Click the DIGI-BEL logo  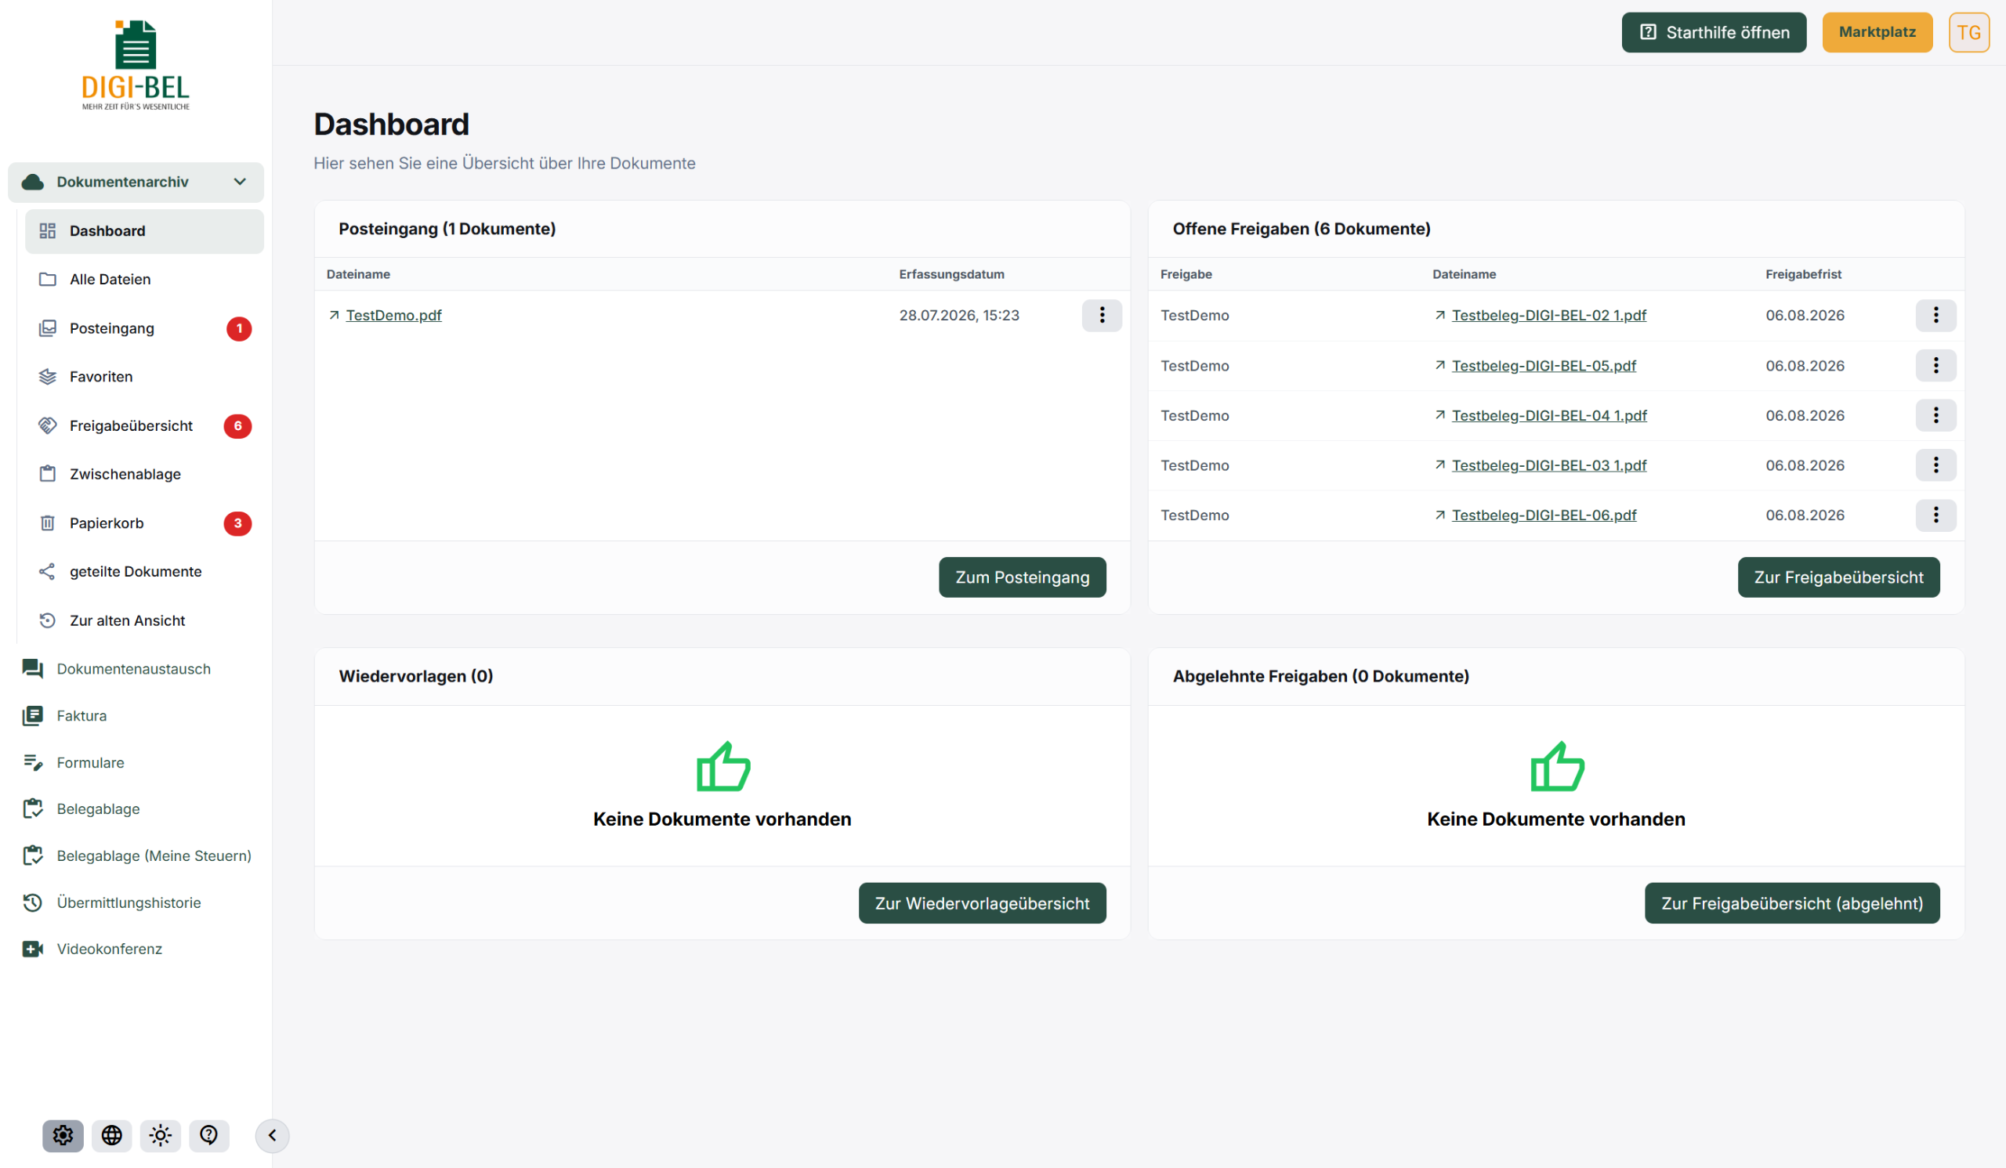point(136,65)
